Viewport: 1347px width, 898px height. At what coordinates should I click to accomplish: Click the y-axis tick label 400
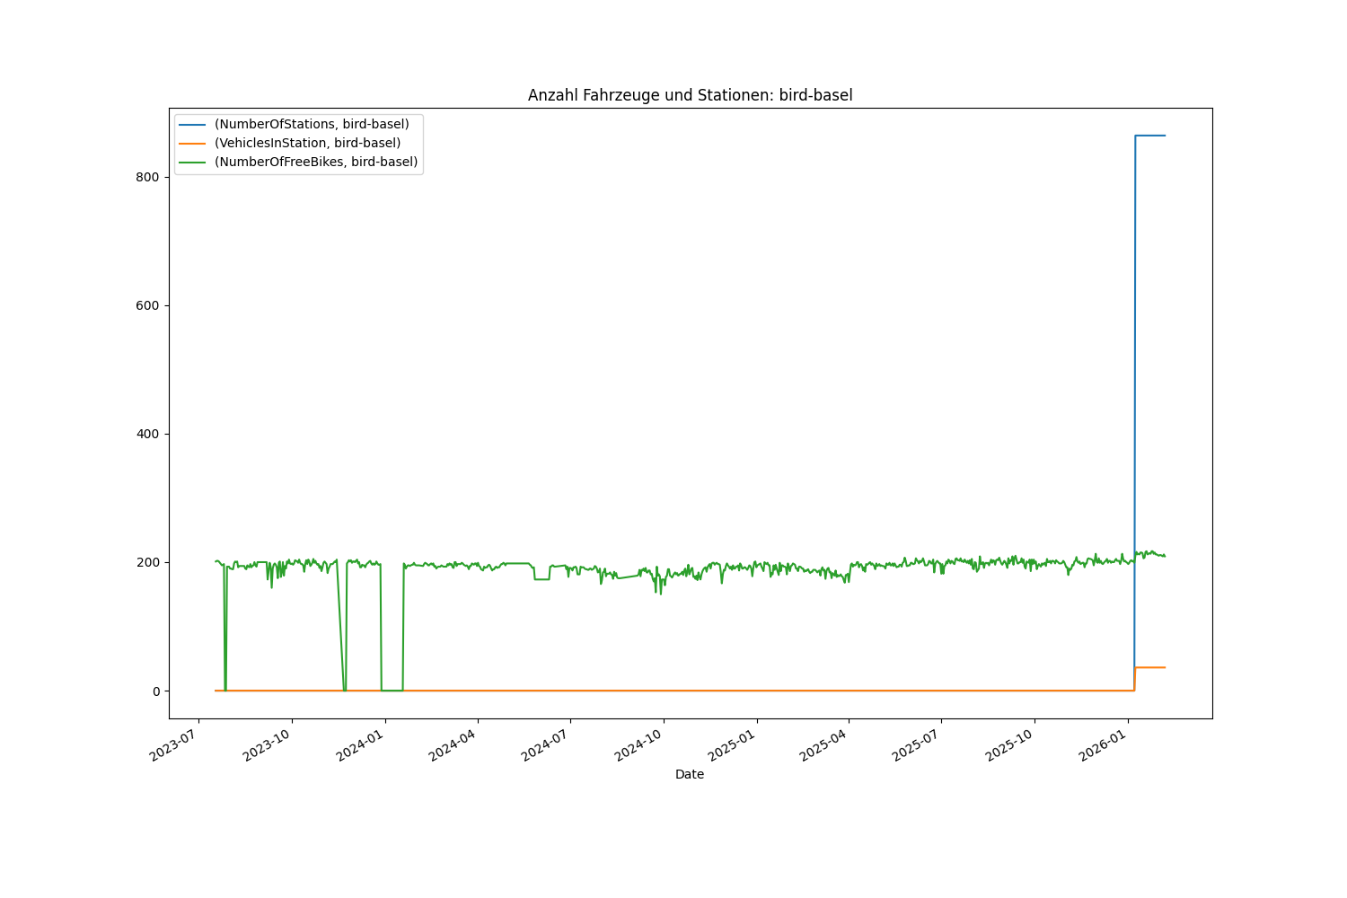(149, 434)
